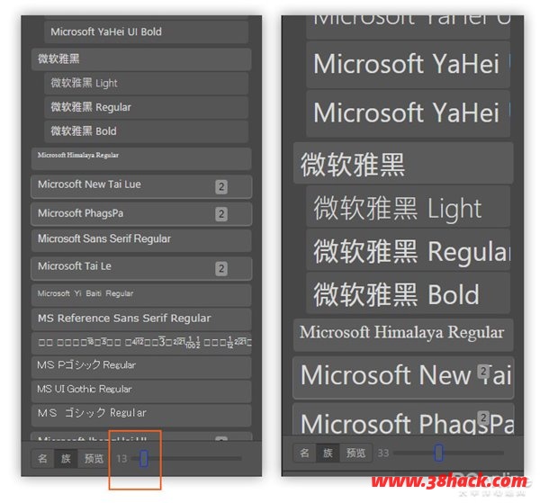Switch to 族 tab in size-33 panel
Screen dimensions: 540x503
tap(328, 453)
